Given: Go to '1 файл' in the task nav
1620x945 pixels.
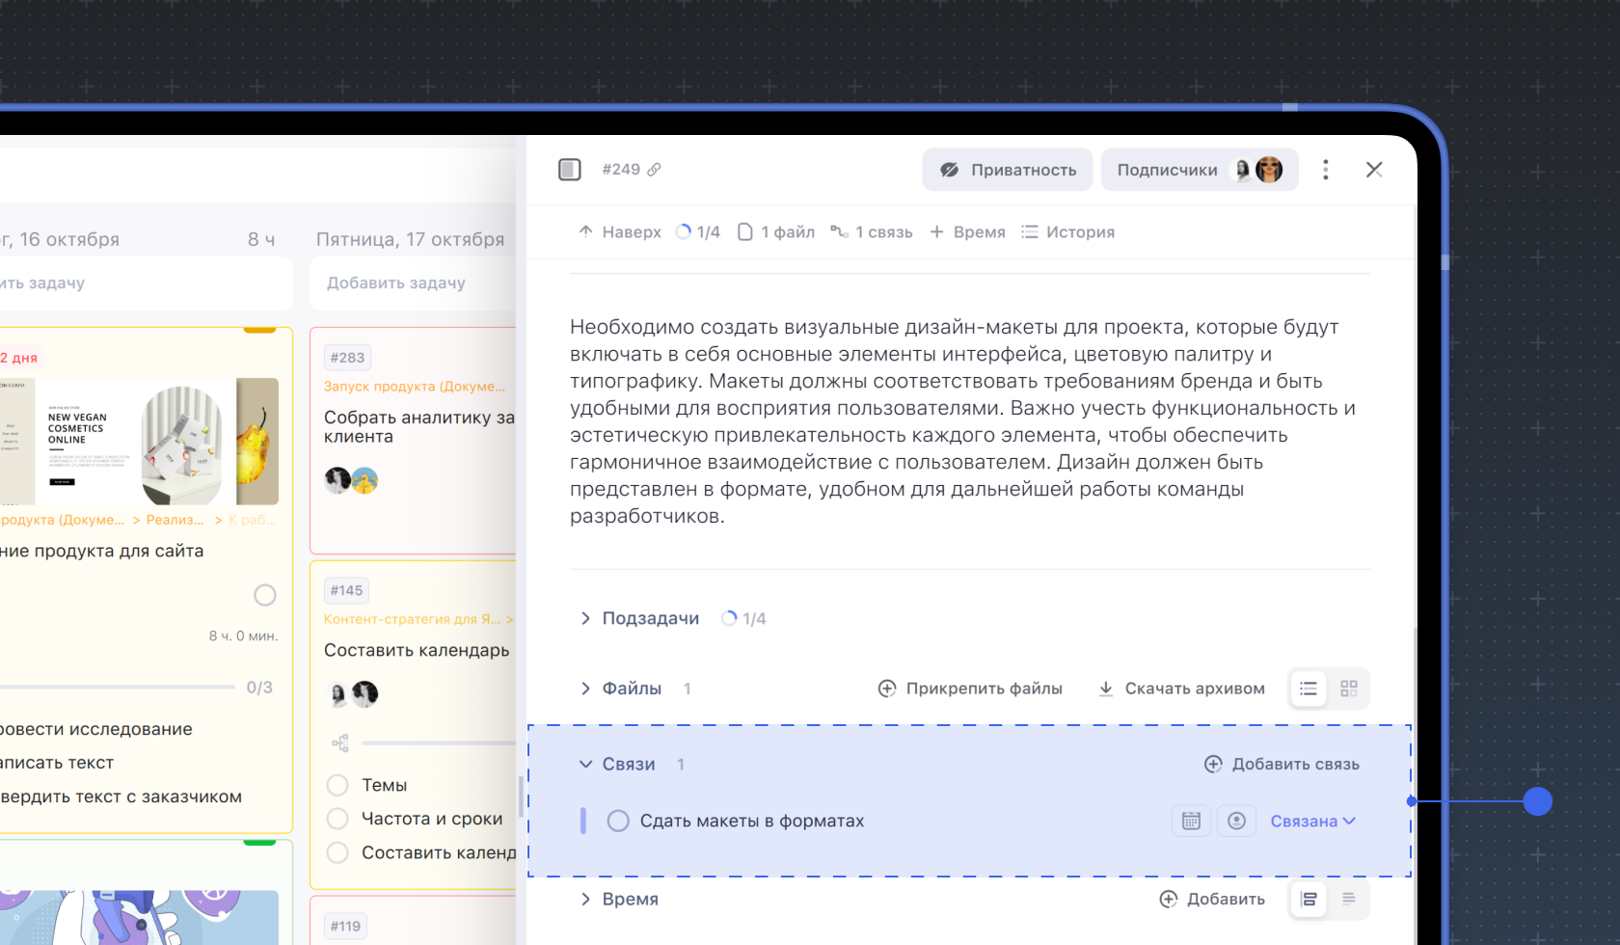Looking at the screenshot, I should 776,232.
